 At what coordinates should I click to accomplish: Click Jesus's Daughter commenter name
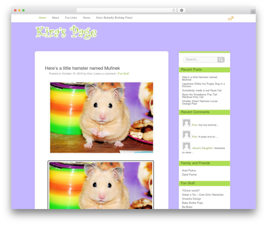coord(202,148)
